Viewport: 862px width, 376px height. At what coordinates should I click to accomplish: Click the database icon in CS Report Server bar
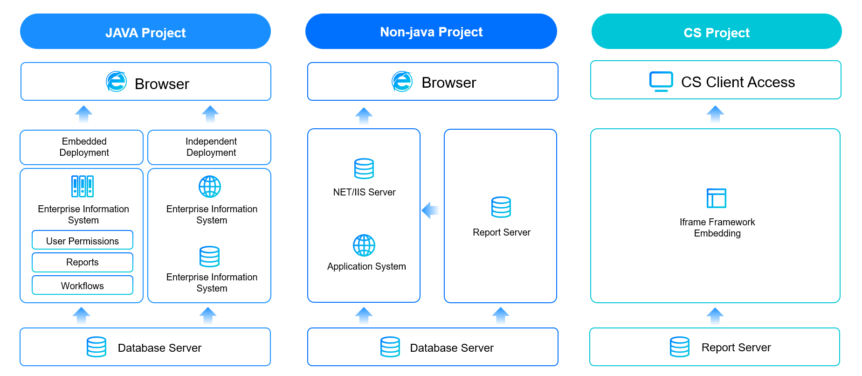click(x=680, y=347)
